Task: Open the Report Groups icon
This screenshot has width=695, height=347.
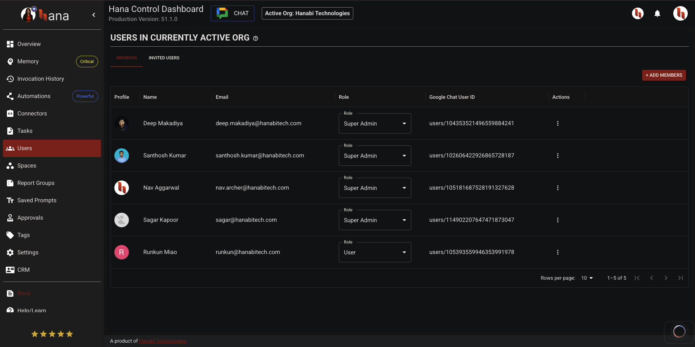Action: tap(10, 183)
